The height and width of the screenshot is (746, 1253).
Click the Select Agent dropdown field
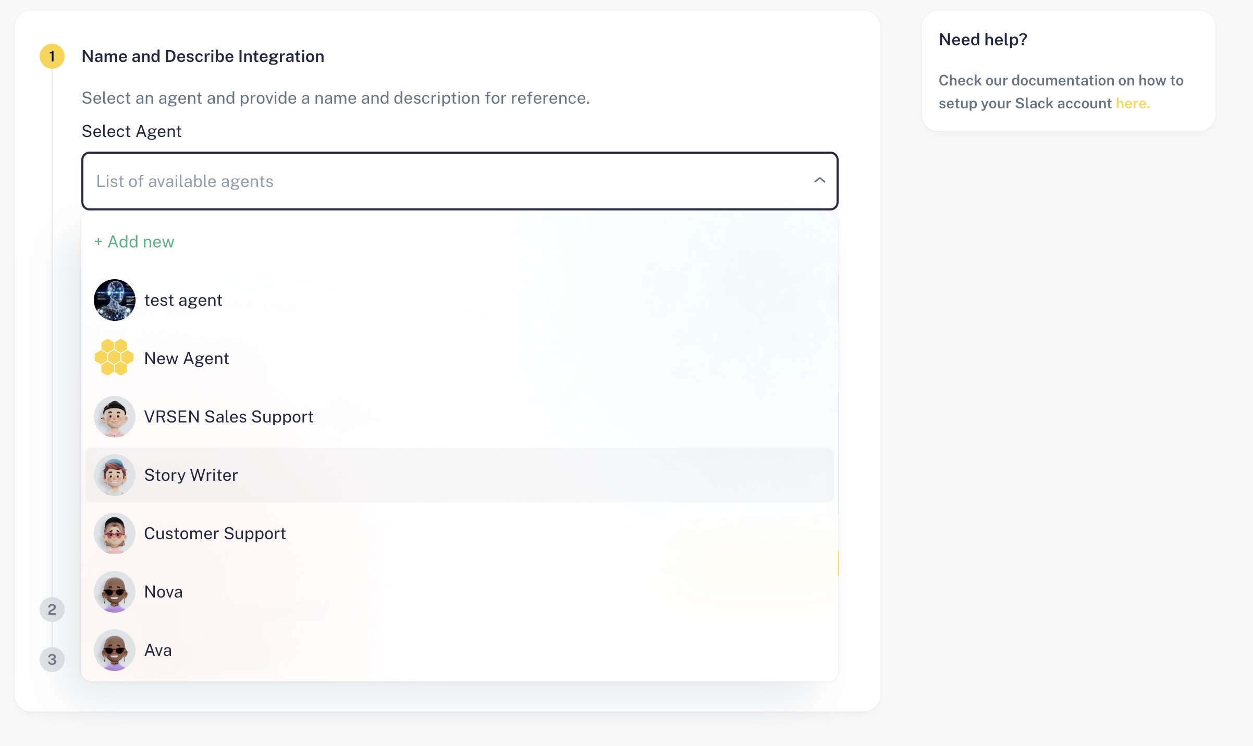tap(448, 181)
